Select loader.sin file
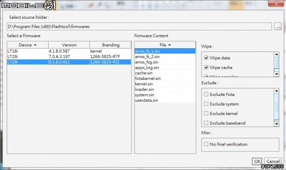Image resolution: width=286 pixels, height=170 pixels. point(165,89)
